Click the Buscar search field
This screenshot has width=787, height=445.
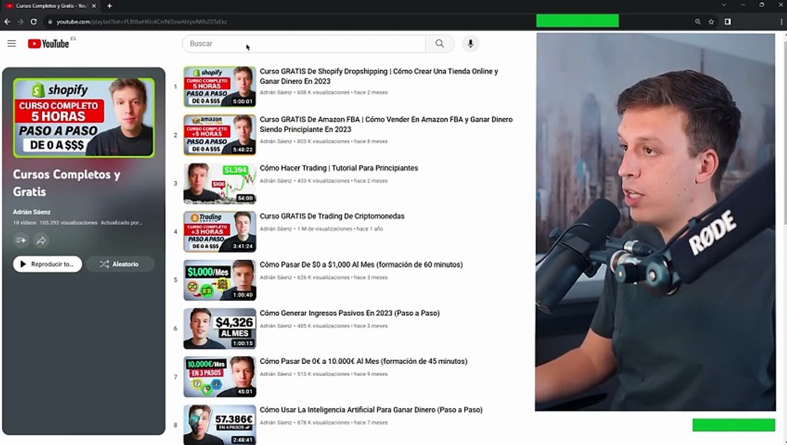click(x=304, y=43)
